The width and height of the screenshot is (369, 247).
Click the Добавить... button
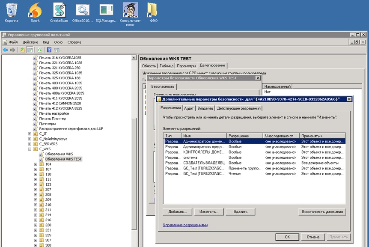pos(178,212)
